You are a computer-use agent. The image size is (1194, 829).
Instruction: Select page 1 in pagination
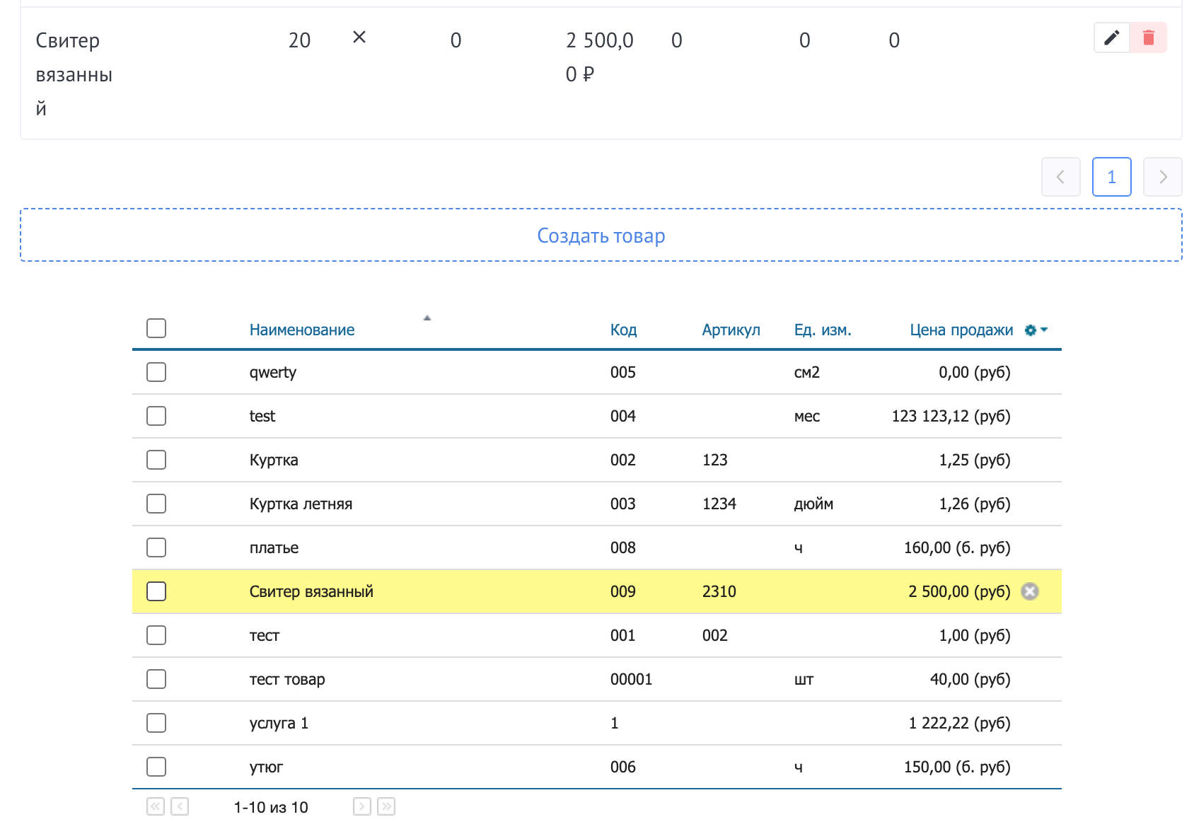[1111, 177]
